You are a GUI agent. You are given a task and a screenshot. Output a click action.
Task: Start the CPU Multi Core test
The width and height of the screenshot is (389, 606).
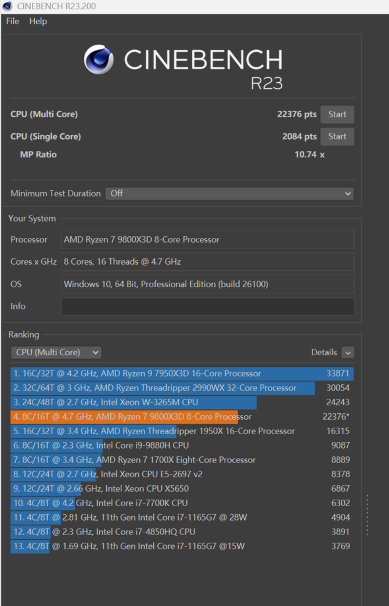click(337, 114)
